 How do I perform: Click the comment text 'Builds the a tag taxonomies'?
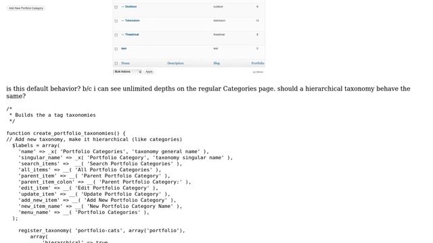coord(55,115)
